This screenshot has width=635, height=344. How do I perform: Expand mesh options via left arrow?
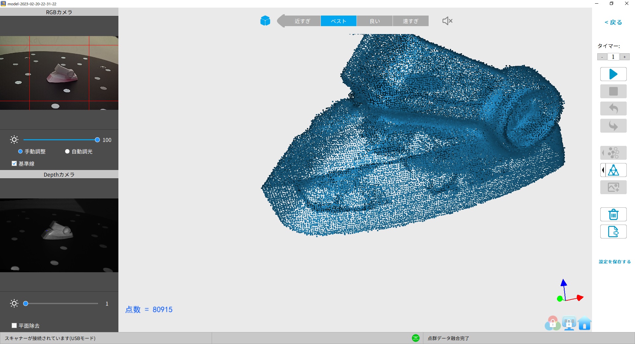tap(603, 170)
